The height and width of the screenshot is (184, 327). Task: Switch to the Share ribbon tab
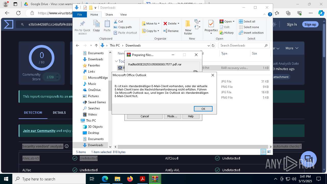[x=109, y=15]
